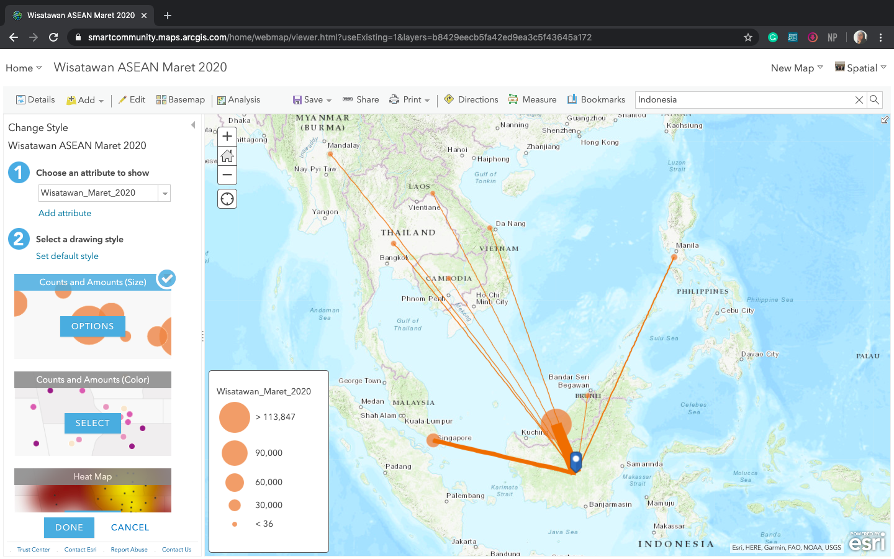Toggle the Counts and Amounts (Size) style checkmark

[x=166, y=279]
